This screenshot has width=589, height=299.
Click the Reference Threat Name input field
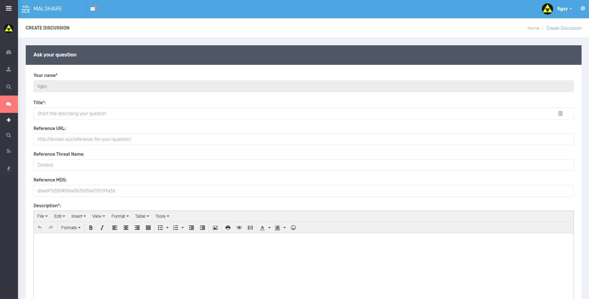(303, 165)
